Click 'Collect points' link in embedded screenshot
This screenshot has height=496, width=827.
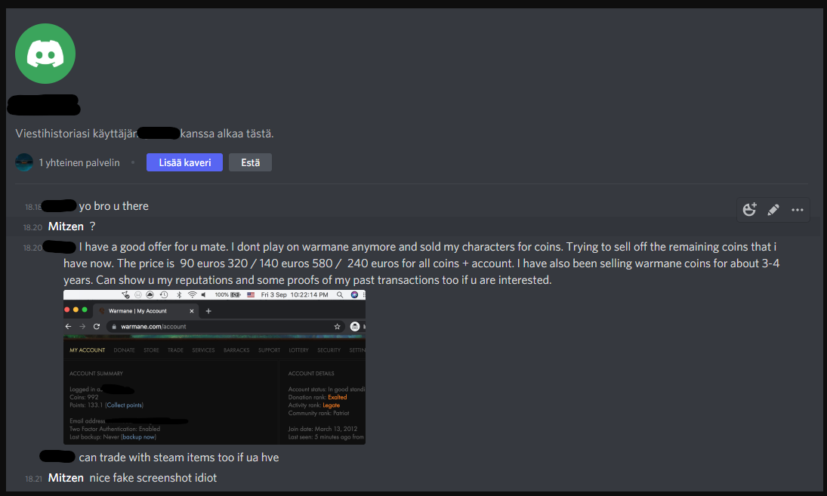tap(124, 405)
